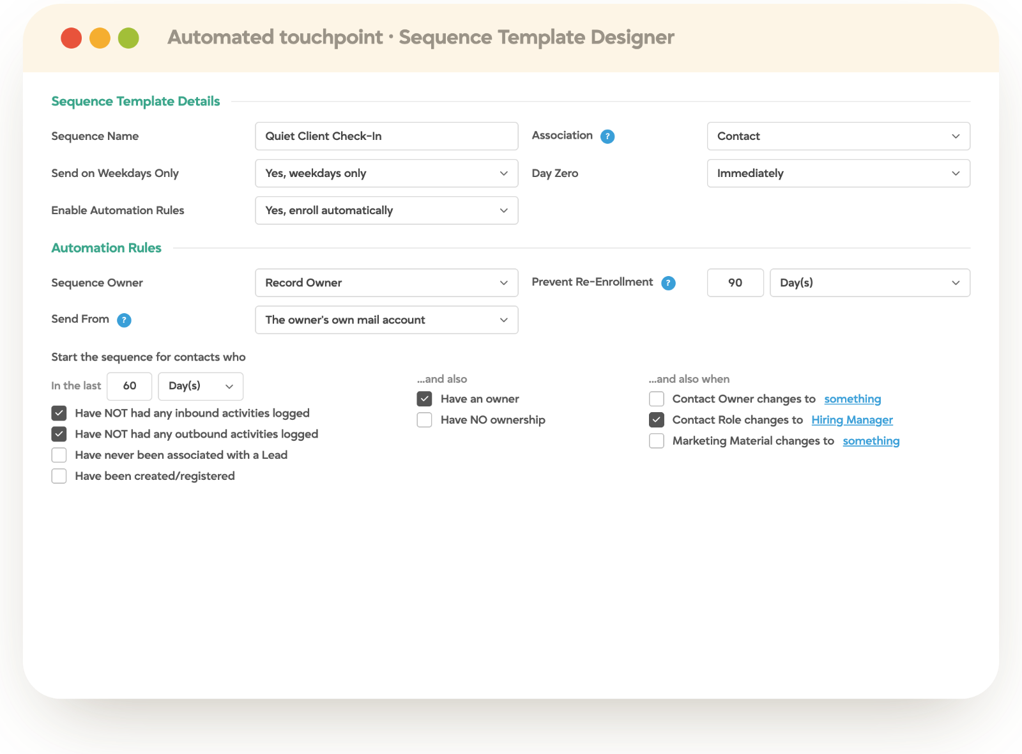
Task: Open the Day Zero Immediately dropdown
Action: click(x=839, y=173)
